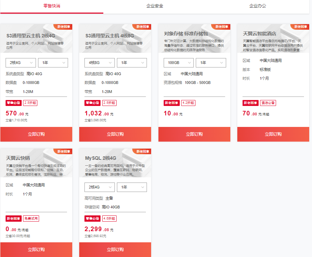Expand the 4核8G spec dropdown
The image size is (312, 257).
tap(99, 63)
